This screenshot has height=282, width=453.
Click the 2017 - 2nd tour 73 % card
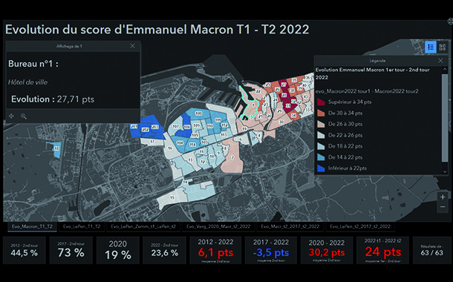pyautogui.click(x=71, y=250)
